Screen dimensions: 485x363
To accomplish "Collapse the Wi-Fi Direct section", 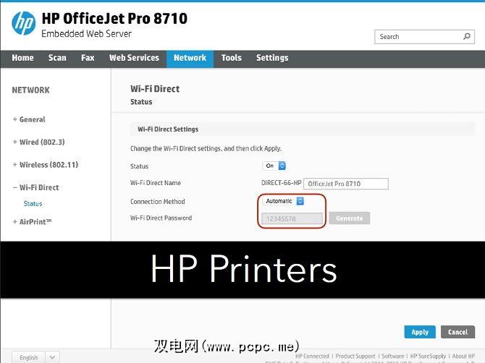I will tap(36, 187).
